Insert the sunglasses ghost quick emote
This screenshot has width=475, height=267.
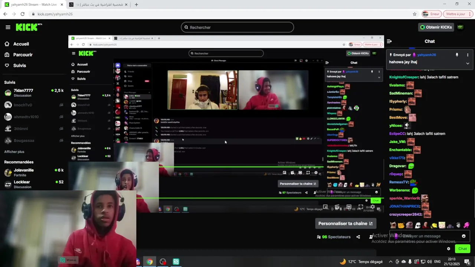point(417,225)
